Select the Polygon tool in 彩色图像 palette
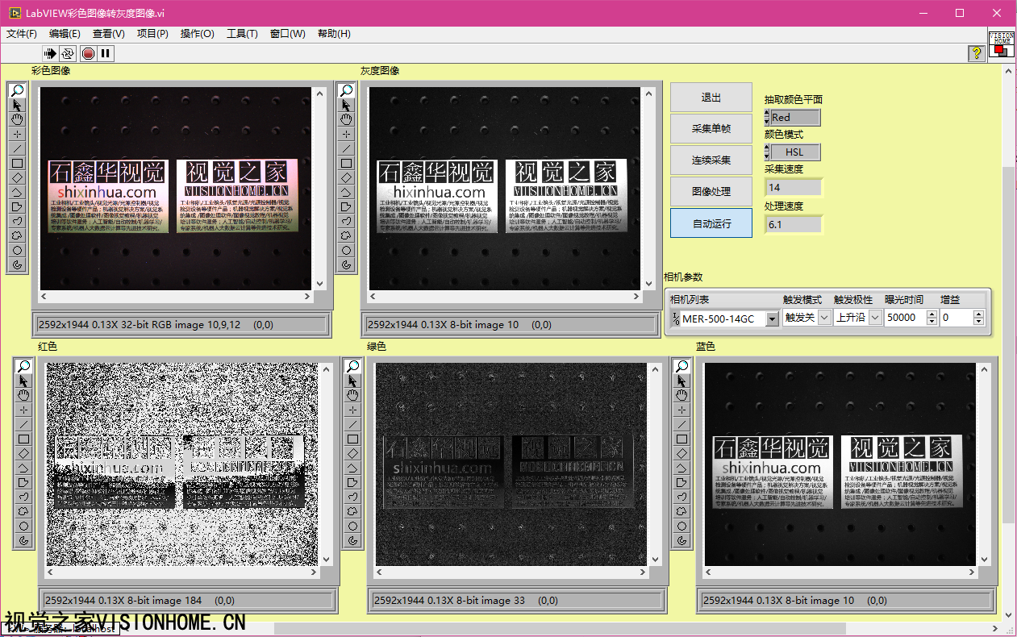 (x=17, y=206)
